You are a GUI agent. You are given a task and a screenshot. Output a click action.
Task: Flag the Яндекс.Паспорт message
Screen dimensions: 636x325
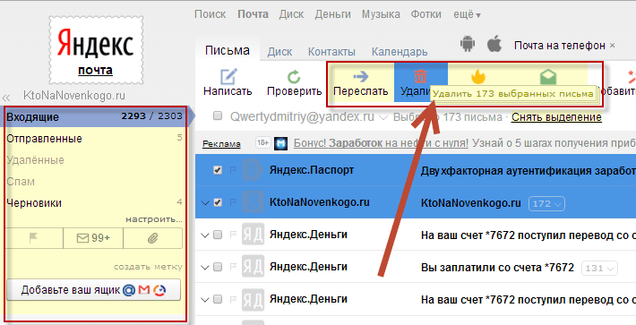pos(233,170)
